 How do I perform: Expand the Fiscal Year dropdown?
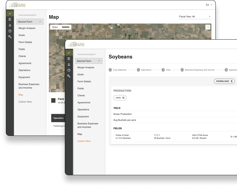195,17
